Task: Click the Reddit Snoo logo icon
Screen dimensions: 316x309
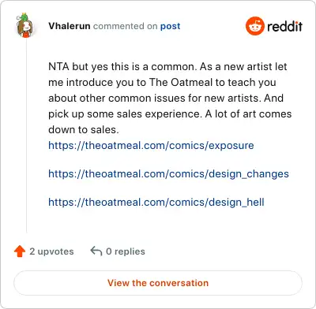Action: point(254,26)
